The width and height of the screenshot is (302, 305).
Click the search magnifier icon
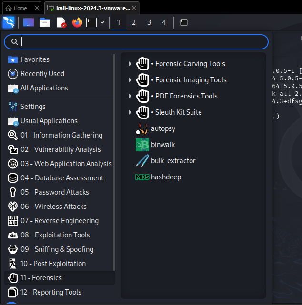14,42
